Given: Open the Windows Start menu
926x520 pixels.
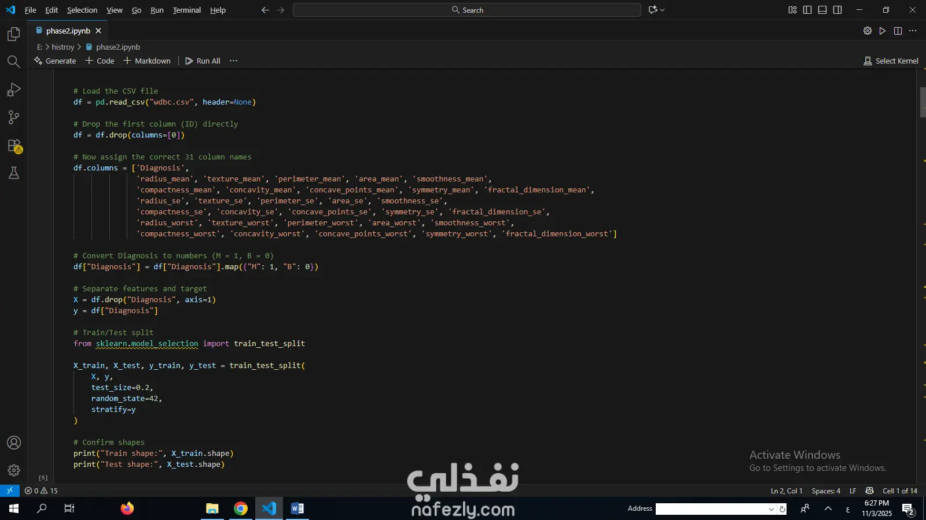Looking at the screenshot, I should [14, 508].
